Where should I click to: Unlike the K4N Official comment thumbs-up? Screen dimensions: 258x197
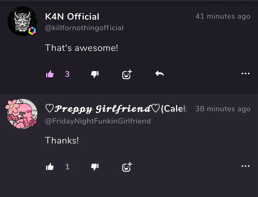click(x=50, y=74)
